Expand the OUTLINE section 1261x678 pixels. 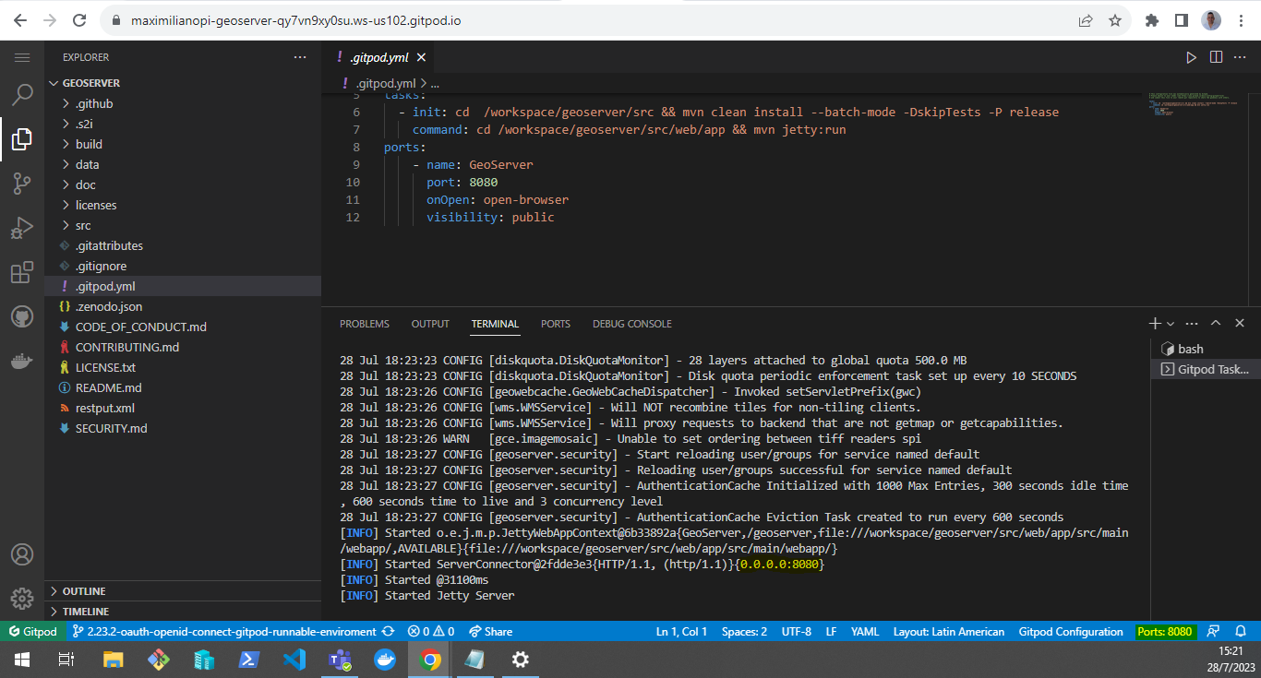183,591
